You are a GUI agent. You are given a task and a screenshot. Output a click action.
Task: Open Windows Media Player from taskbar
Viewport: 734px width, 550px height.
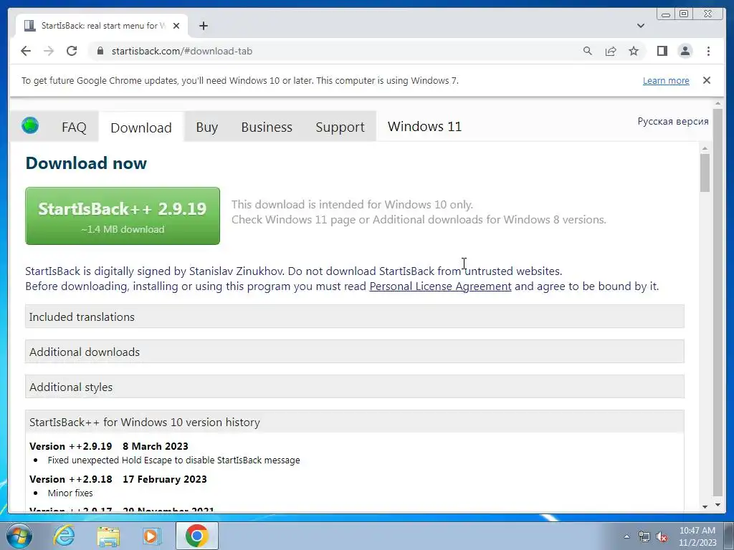pyautogui.click(x=151, y=536)
